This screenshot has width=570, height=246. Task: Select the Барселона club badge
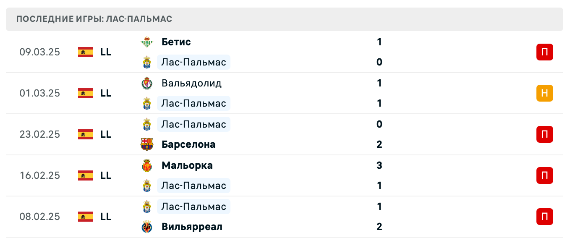[148, 144]
